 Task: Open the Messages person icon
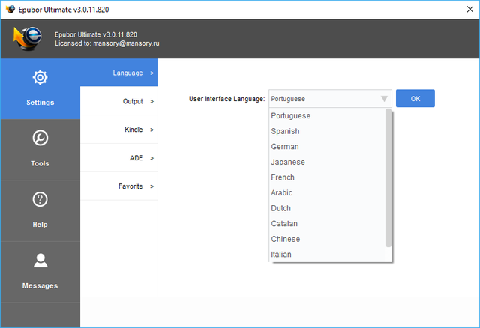pos(40,261)
